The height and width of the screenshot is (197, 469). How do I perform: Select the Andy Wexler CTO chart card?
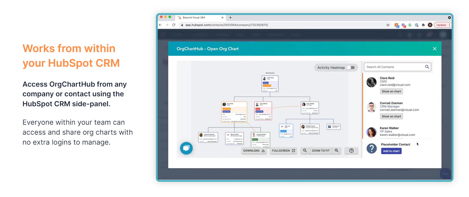click(263, 111)
